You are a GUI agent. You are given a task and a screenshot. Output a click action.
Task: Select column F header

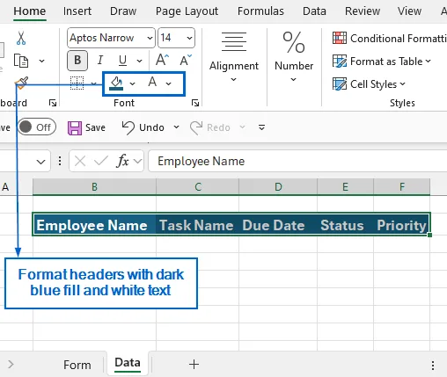402,186
